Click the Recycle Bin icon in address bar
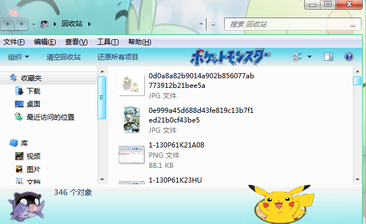 [x=44, y=24]
